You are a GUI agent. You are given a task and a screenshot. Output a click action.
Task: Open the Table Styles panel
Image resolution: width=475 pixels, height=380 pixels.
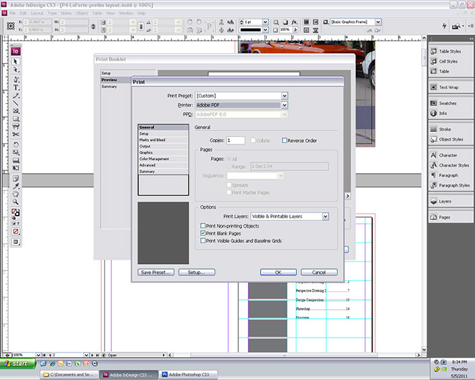pyautogui.click(x=450, y=51)
